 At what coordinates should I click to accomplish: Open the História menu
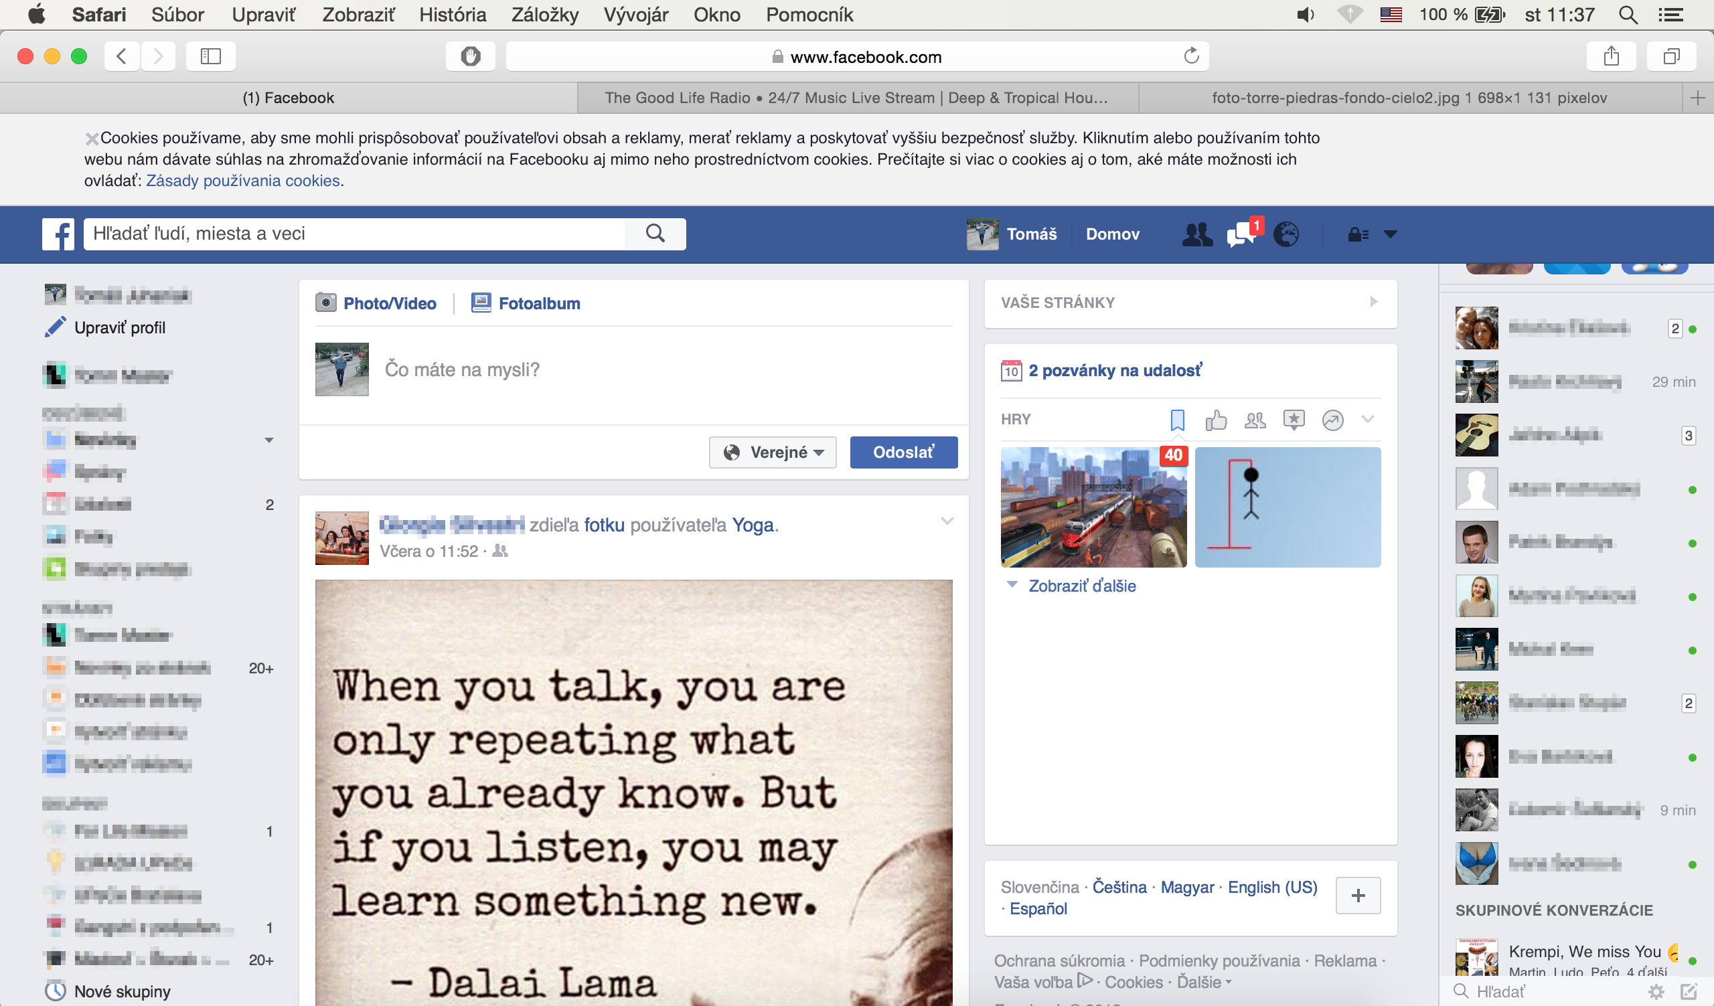tap(453, 14)
